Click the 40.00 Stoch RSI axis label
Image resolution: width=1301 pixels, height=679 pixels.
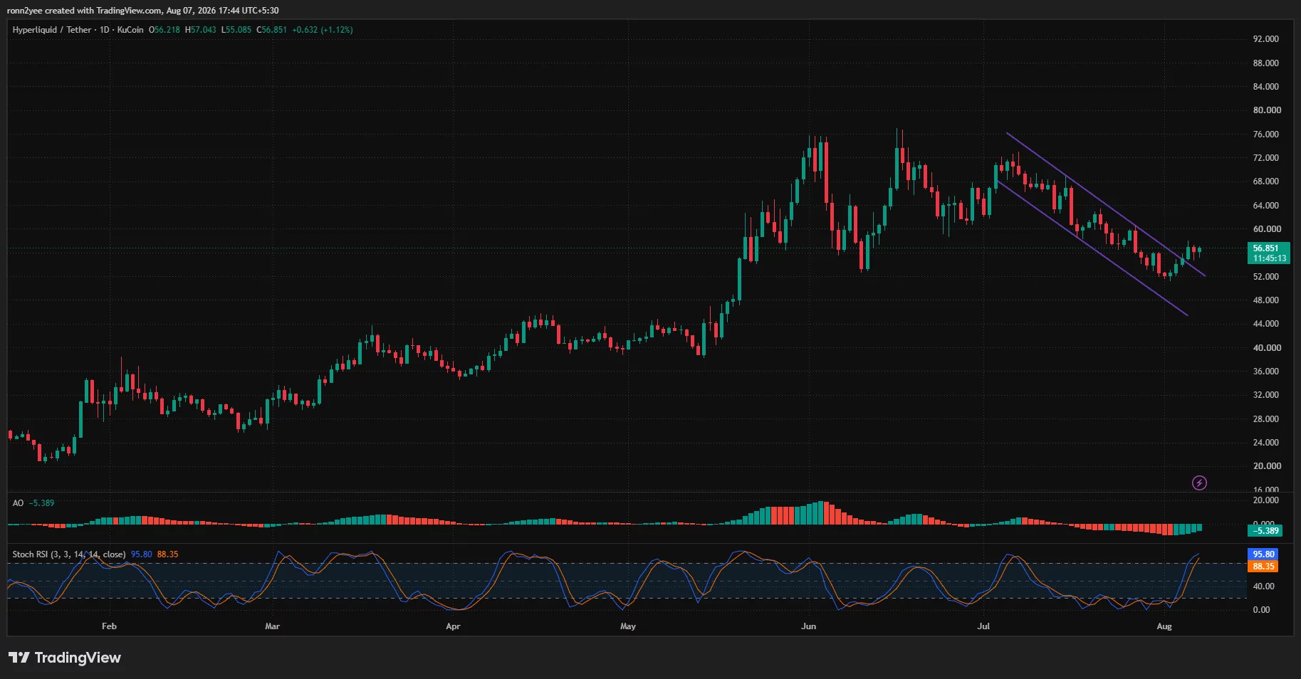click(1263, 586)
